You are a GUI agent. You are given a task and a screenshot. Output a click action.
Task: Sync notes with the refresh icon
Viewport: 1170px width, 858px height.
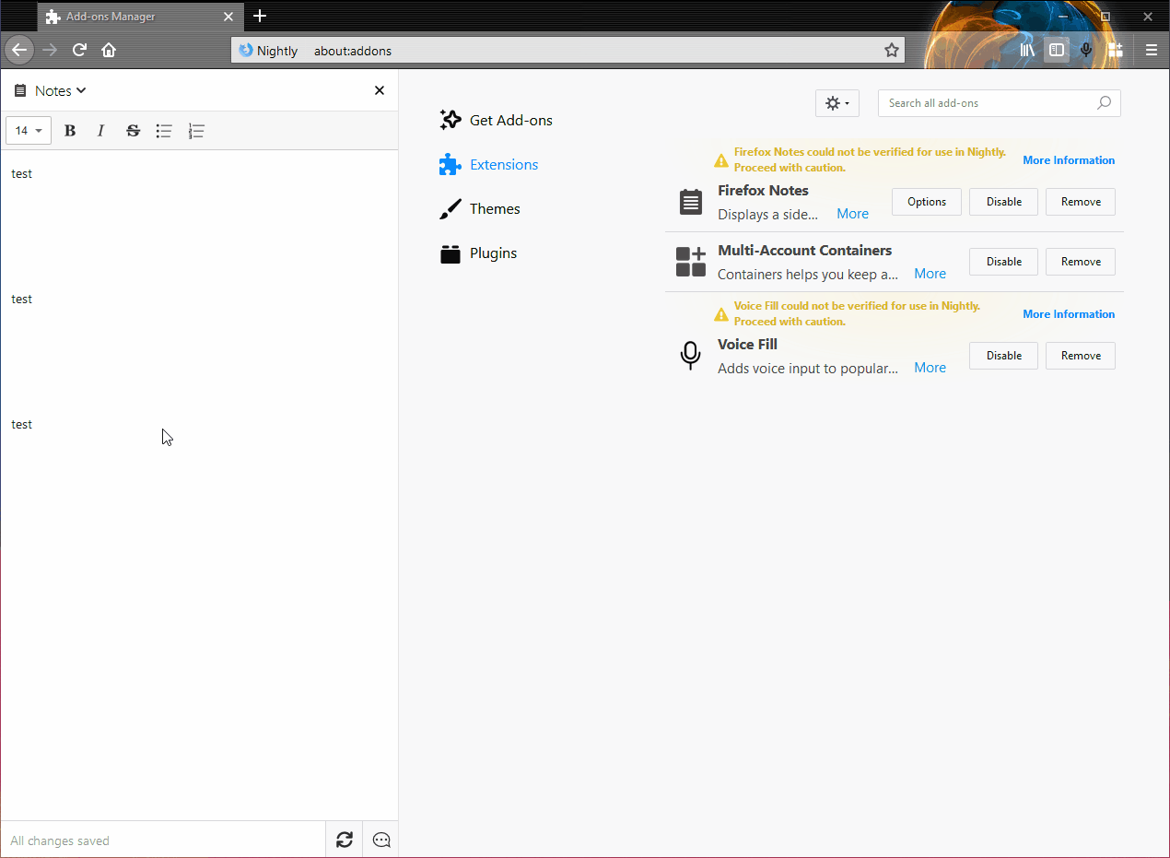[345, 840]
